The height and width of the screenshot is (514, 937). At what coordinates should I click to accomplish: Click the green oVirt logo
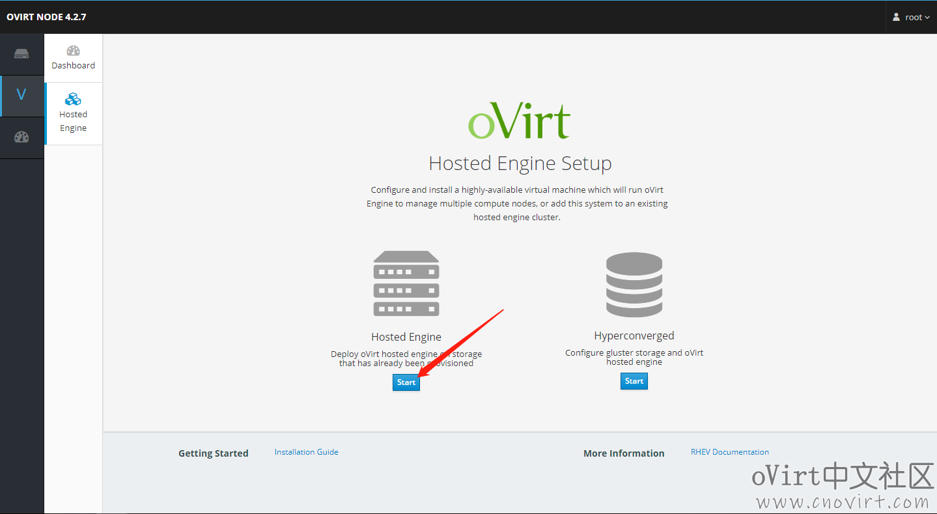click(519, 120)
